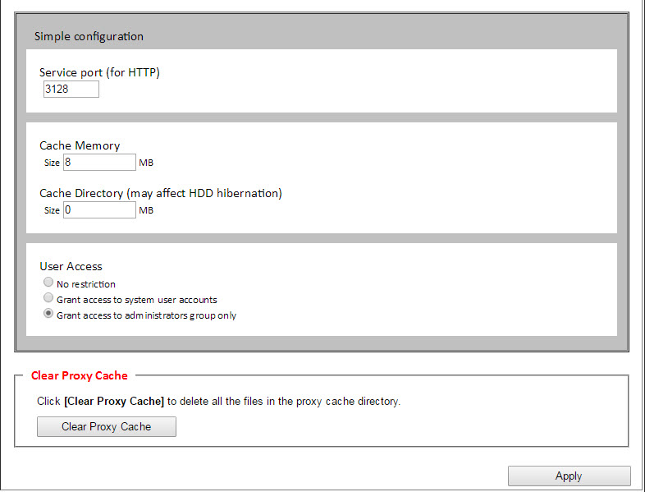Image resolution: width=645 pixels, height=492 pixels.
Task: Click the Service port (for HTTP) label
Action: 99,72
